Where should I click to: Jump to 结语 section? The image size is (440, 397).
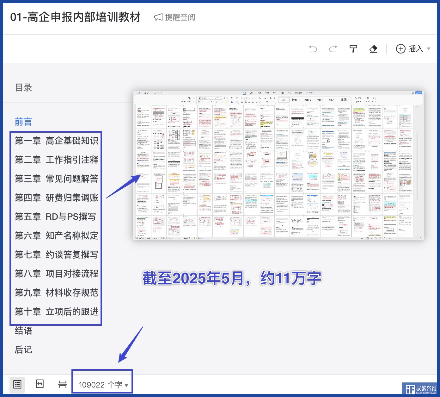click(x=23, y=331)
